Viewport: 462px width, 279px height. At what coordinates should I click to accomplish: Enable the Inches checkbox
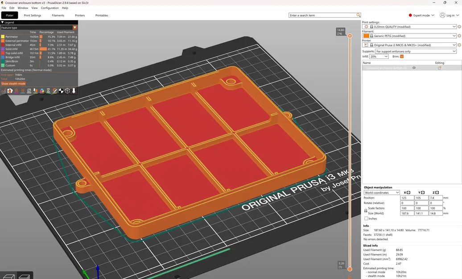[x=366, y=219]
